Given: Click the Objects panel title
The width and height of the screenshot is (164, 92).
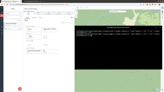Looking at the screenshot, I should pos(13,9).
